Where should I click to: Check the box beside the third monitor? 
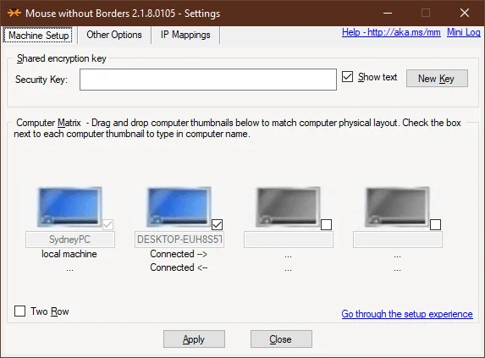[x=327, y=225]
